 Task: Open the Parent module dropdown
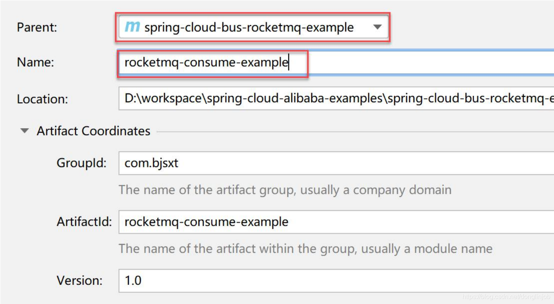253,28
